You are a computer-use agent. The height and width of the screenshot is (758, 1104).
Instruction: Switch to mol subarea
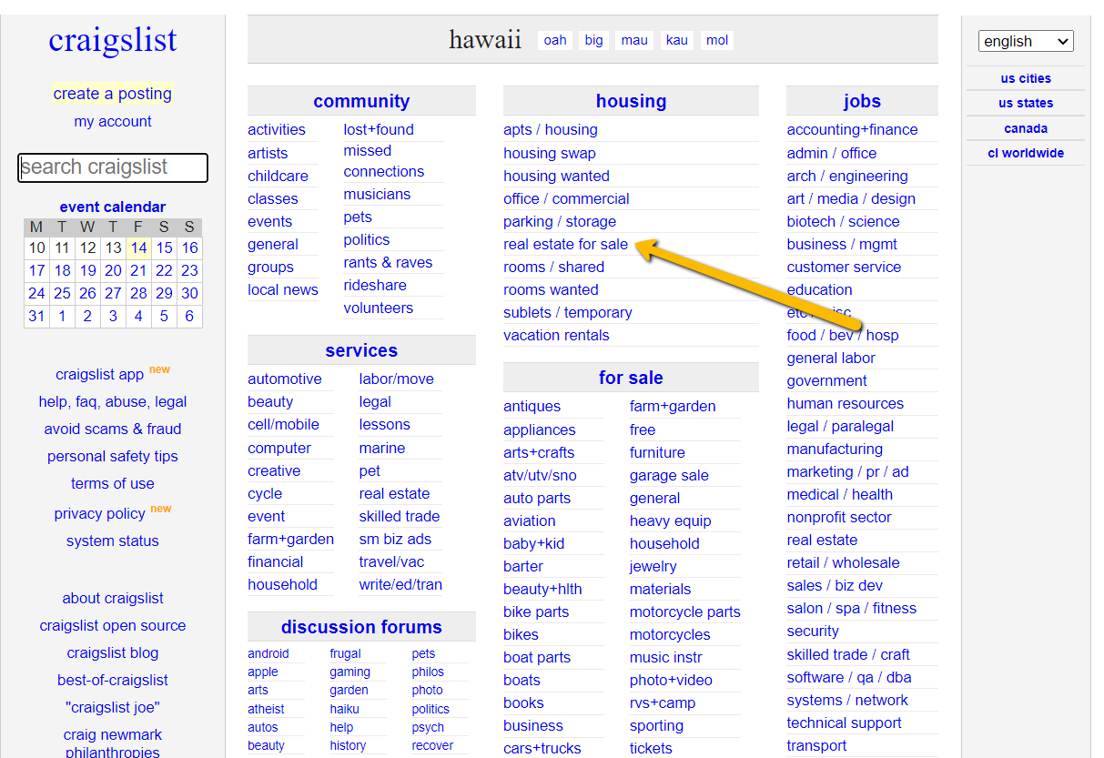[x=717, y=40]
